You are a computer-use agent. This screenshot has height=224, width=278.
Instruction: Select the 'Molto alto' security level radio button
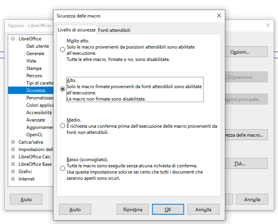coord(62,49)
